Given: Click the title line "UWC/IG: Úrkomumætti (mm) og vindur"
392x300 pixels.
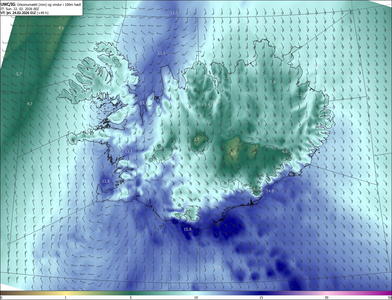Looking at the screenshot, I should 41,4.
